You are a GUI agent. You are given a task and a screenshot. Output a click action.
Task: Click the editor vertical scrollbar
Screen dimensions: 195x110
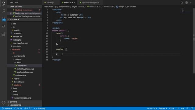click(x=194, y=41)
